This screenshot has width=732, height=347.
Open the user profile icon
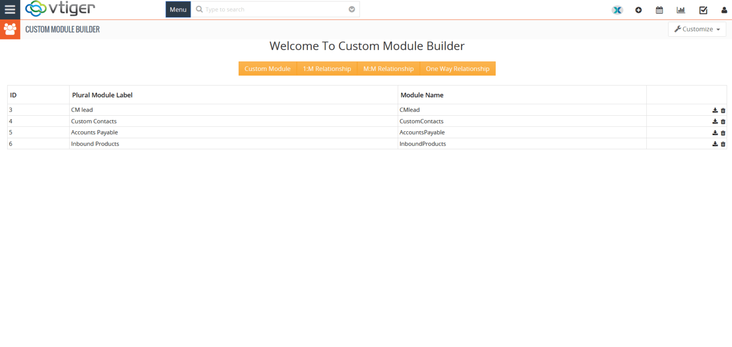click(x=724, y=10)
